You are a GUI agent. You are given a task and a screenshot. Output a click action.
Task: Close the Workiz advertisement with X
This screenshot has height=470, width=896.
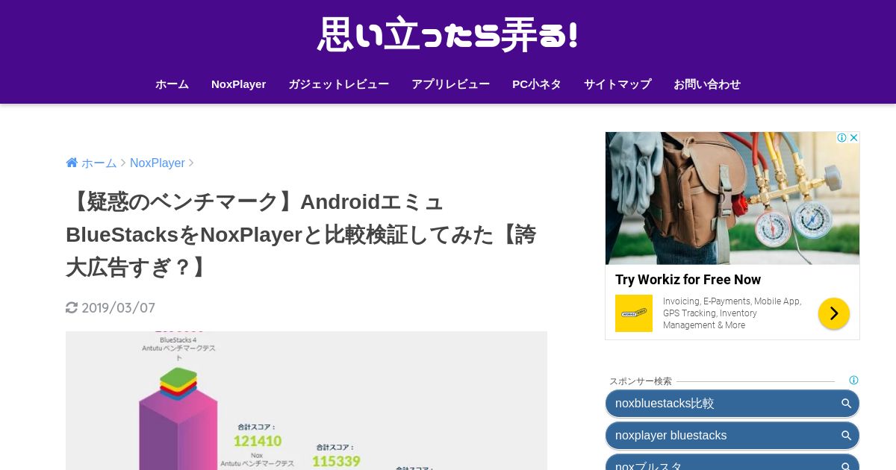[853, 138]
